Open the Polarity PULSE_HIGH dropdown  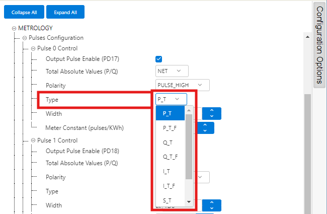click(182, 85)
